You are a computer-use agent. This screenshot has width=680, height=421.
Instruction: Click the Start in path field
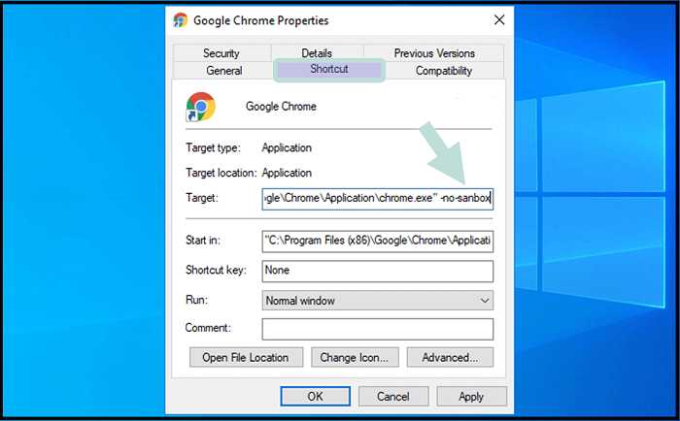[377, 242]
